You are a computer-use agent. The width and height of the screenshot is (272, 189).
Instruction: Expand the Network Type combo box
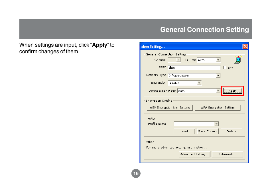coord(218,75)
